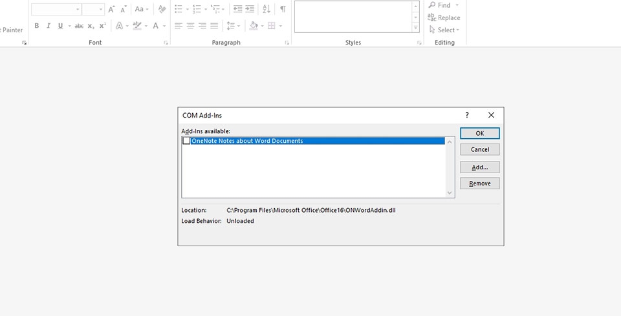
Task: Apply Superscript formatting
Action: click(x=103, y=26)
